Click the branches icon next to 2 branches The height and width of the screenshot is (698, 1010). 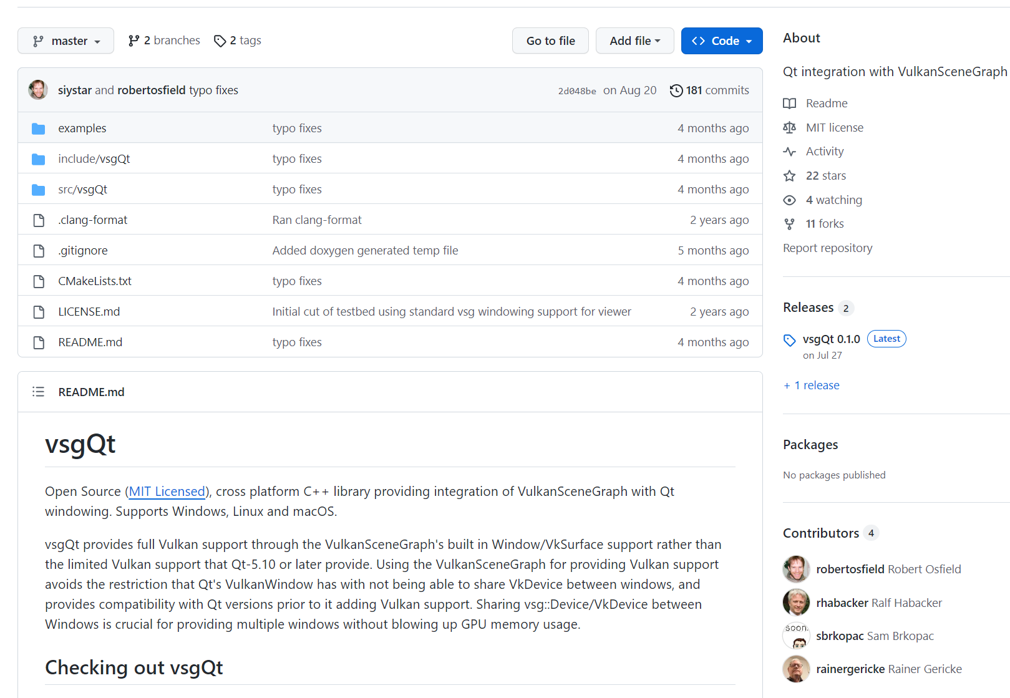pyautogui.click(x=134, y=41)
